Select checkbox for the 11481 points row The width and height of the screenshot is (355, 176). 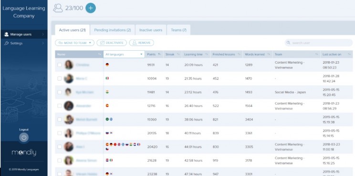tap(59, 92)
